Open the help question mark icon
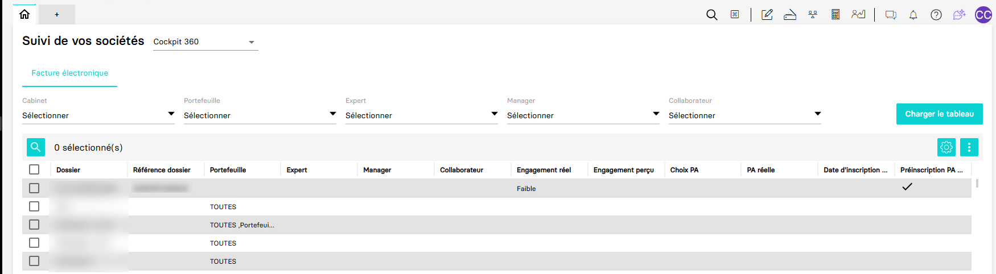This screenshot has width=996, height=274. pos(936,15)
